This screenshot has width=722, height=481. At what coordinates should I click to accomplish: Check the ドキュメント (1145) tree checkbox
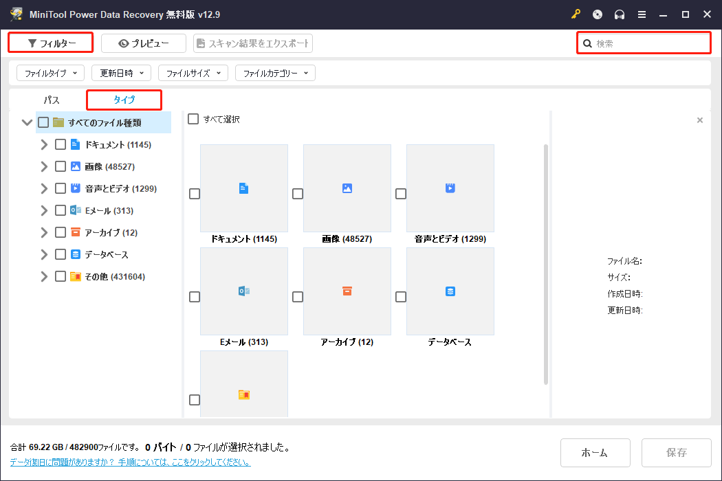click(x=61, y=144)
